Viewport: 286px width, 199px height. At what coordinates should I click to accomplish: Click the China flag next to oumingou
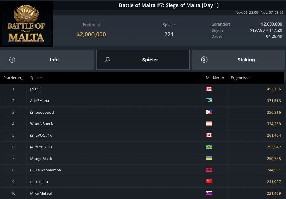coord(209,182)
